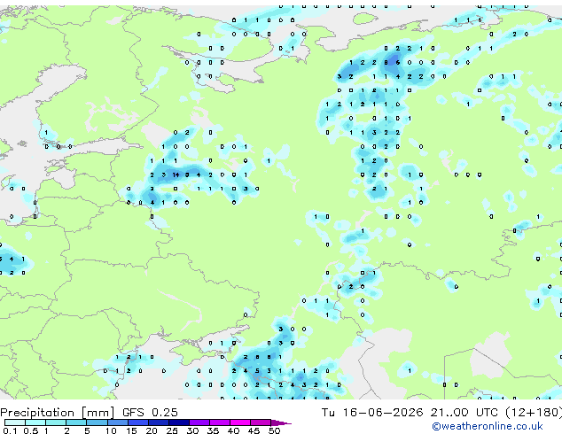Click the "20" legend scale label
This screenshot has width=562, height=434.
tap(152, 430)
